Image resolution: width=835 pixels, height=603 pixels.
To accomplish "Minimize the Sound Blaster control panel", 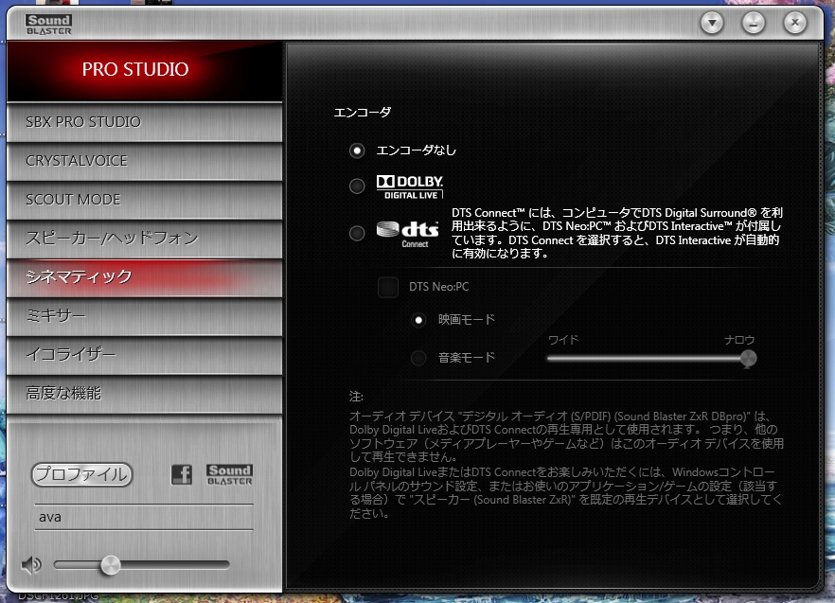I will coord(754,23).
